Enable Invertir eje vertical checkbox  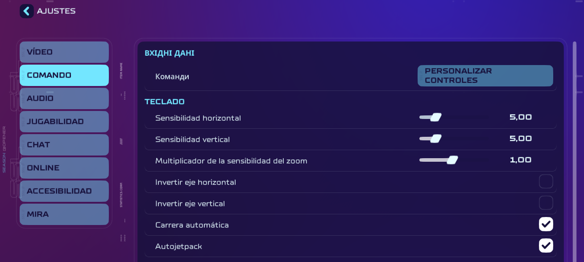pyautogui.click(x=546, y=203)
